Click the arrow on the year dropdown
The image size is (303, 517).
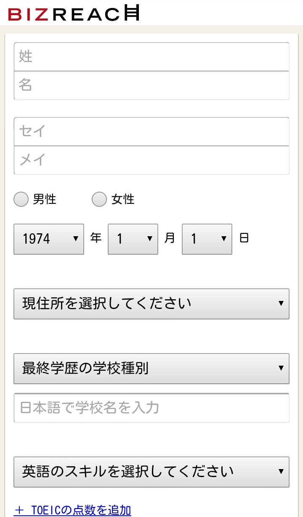[x=76, y=239]
